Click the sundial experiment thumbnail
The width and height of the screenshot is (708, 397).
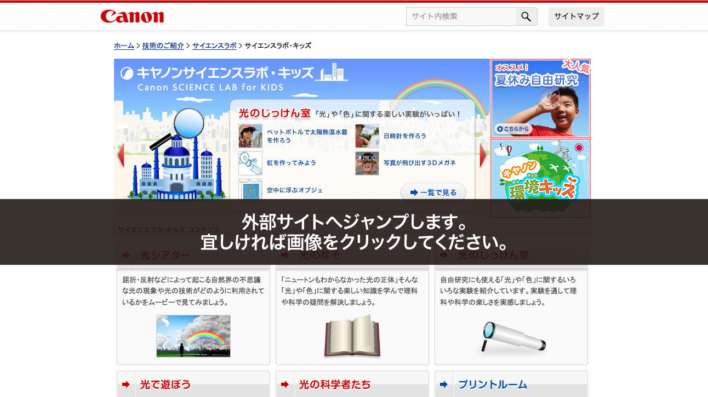(367, 136)
